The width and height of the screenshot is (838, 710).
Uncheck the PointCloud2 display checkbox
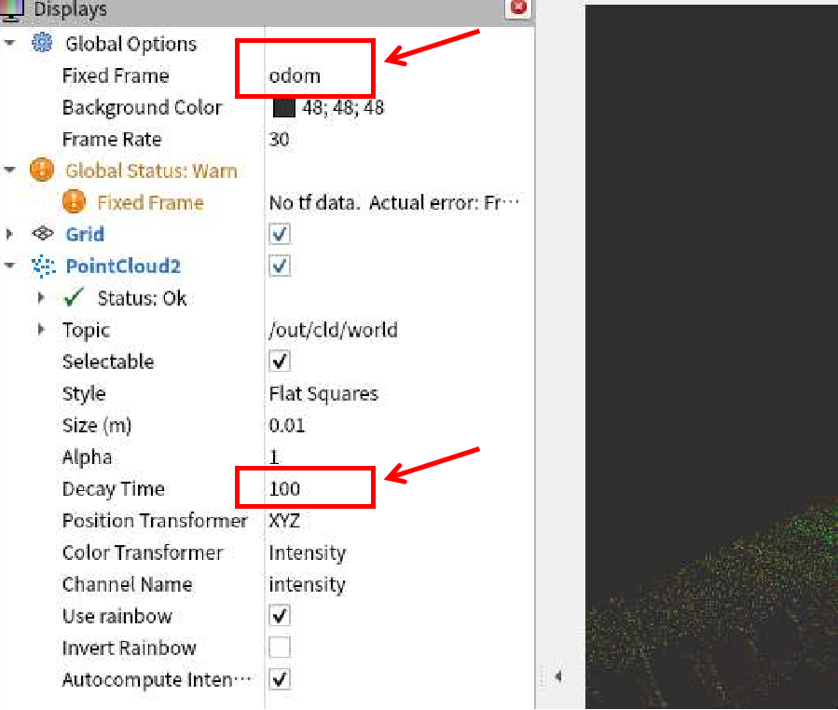coord(280,266)
